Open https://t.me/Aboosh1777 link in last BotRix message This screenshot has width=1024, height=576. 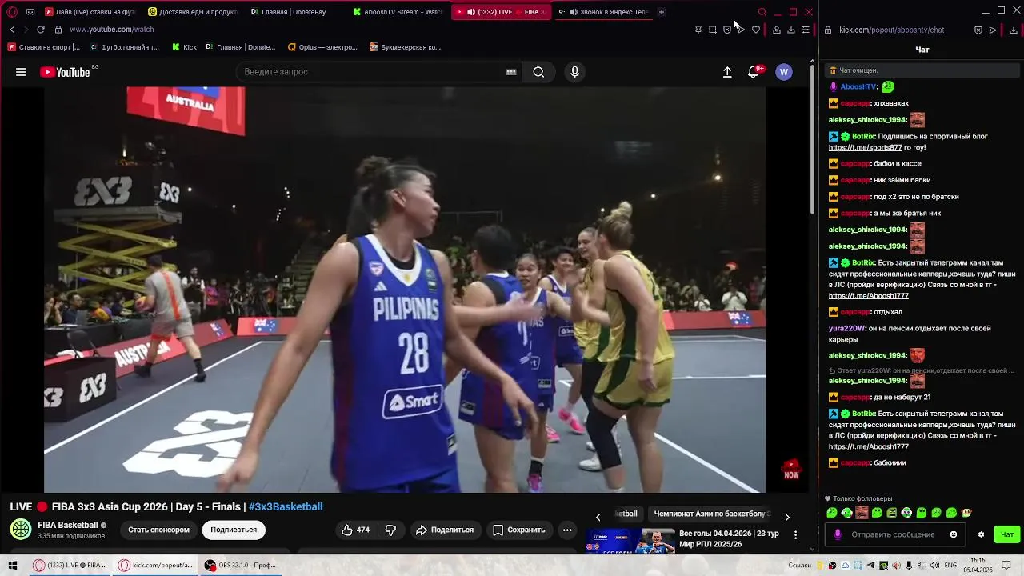coord(868,446)
